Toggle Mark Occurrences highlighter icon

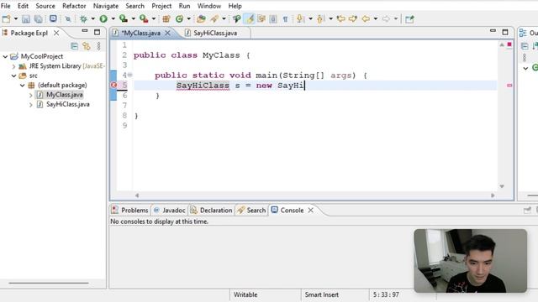click(x=250, y=18)
